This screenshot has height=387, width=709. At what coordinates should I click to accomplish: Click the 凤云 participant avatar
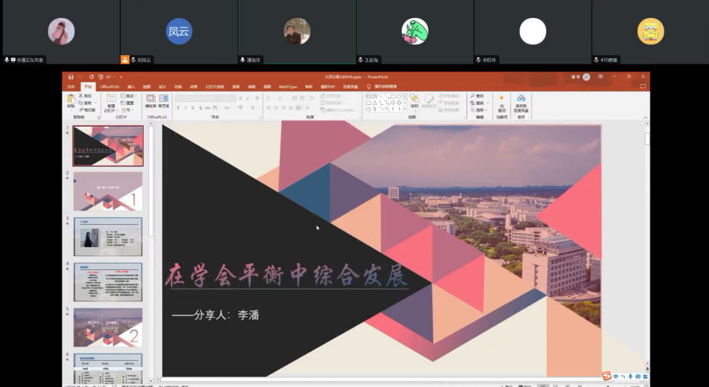tap(179, 31)
